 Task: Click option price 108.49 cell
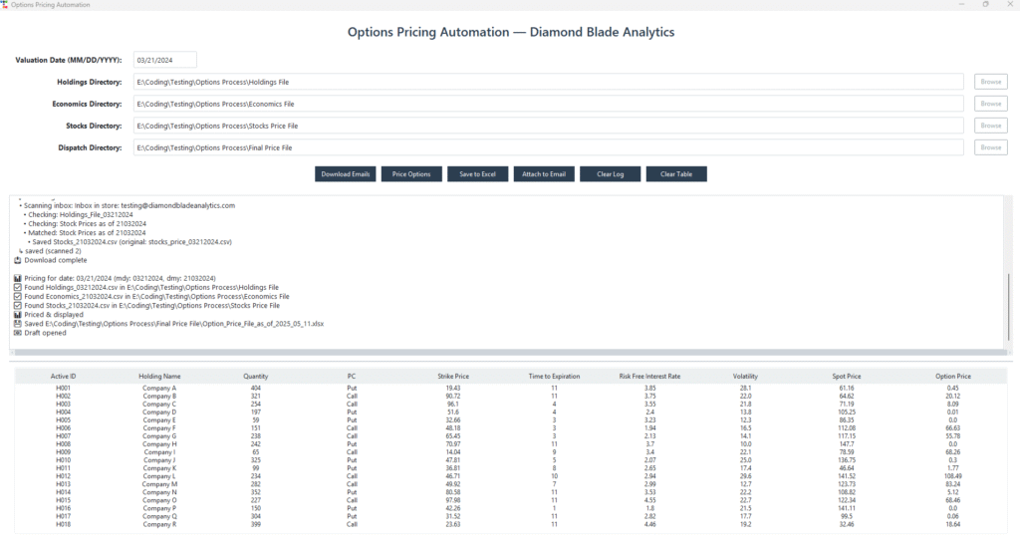click(x=953, y=476)
